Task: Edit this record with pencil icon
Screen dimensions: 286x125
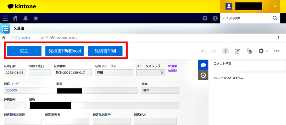Action: click(237, 51)
